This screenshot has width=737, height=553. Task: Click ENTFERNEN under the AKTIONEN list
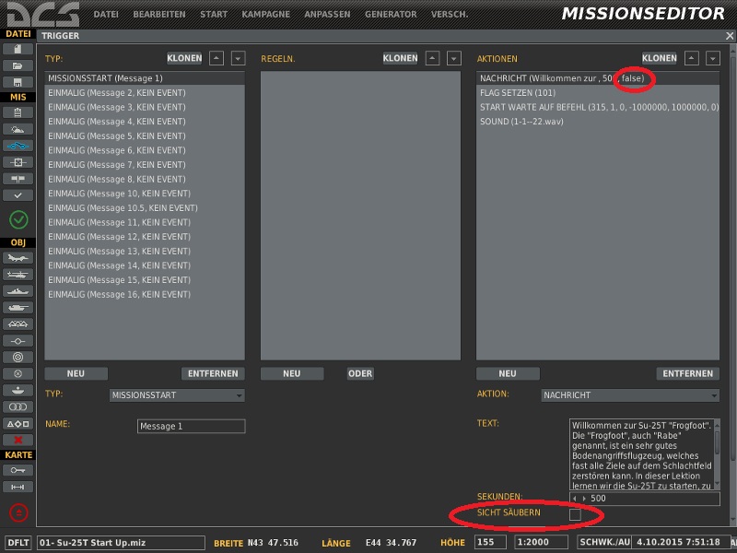[x=687, y=374]
